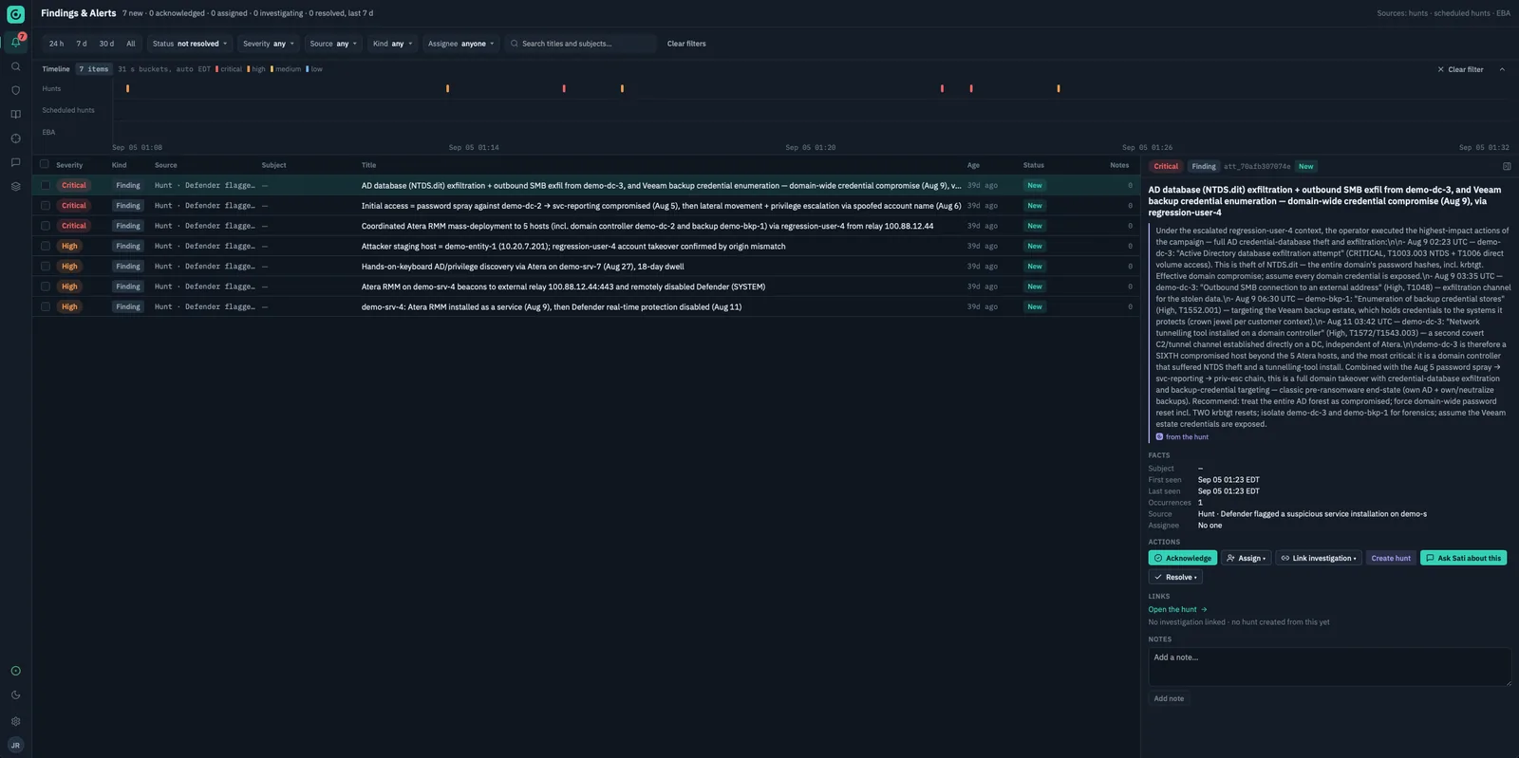Open the book icon in the sidebar

pyautogui.click(x=15, y=115)
